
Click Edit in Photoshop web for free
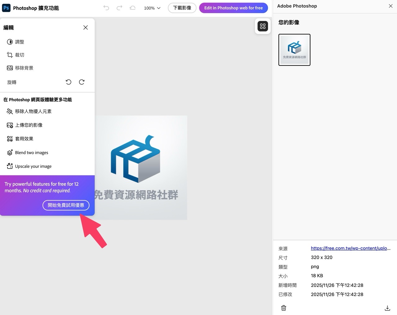click(x=233, y=8)
